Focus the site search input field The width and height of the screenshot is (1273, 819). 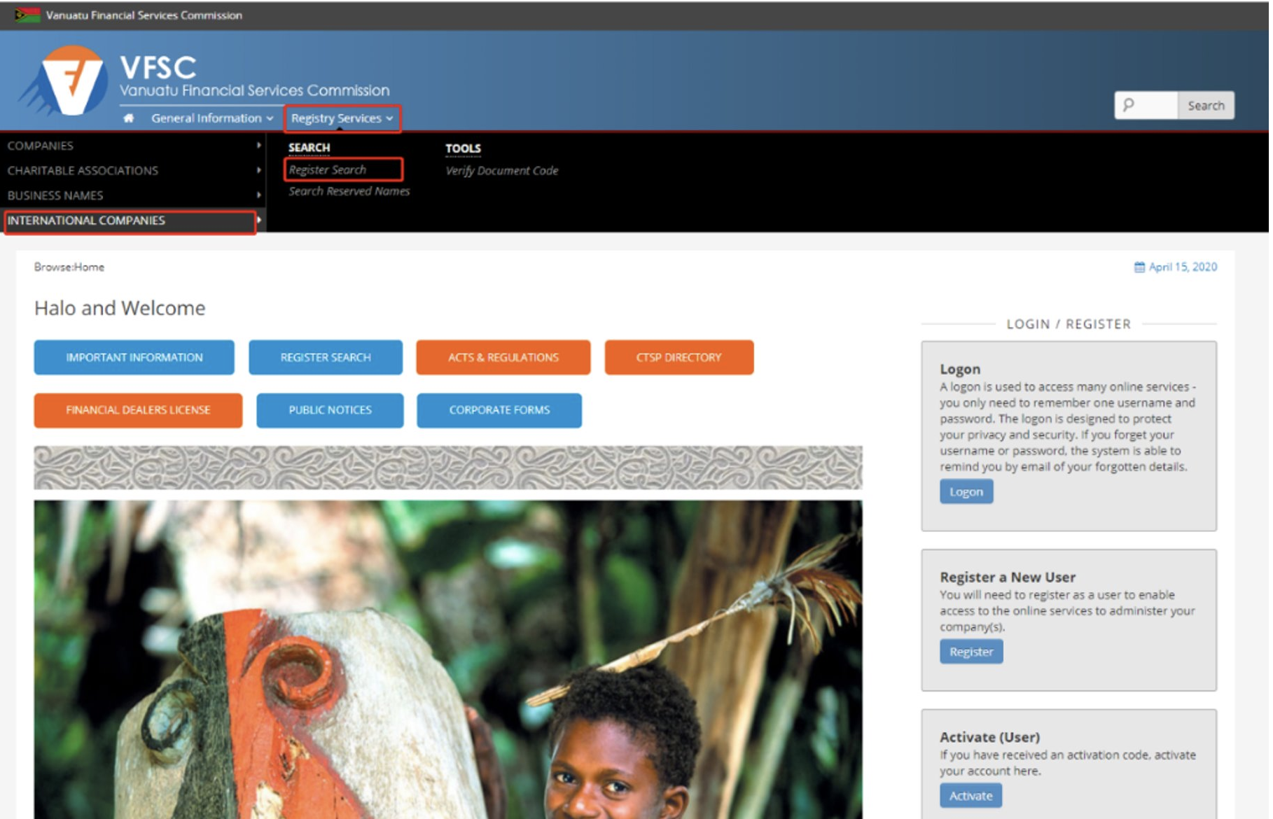click(1146, 106)
